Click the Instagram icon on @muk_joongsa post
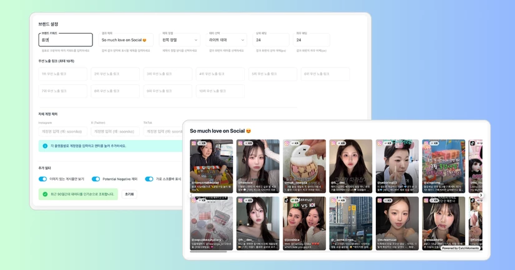515x270 pixels. coord(287,143)
